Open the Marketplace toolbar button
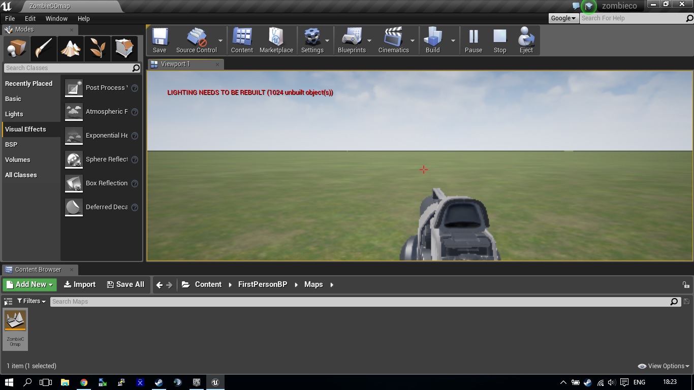 click(276, 41)
